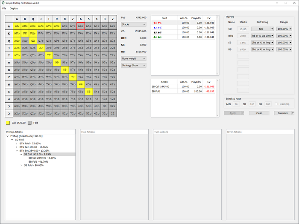Toggle the Heads Up checkbox
The image size is (299, 224).
pyautogui.click(x=276, y=104)
